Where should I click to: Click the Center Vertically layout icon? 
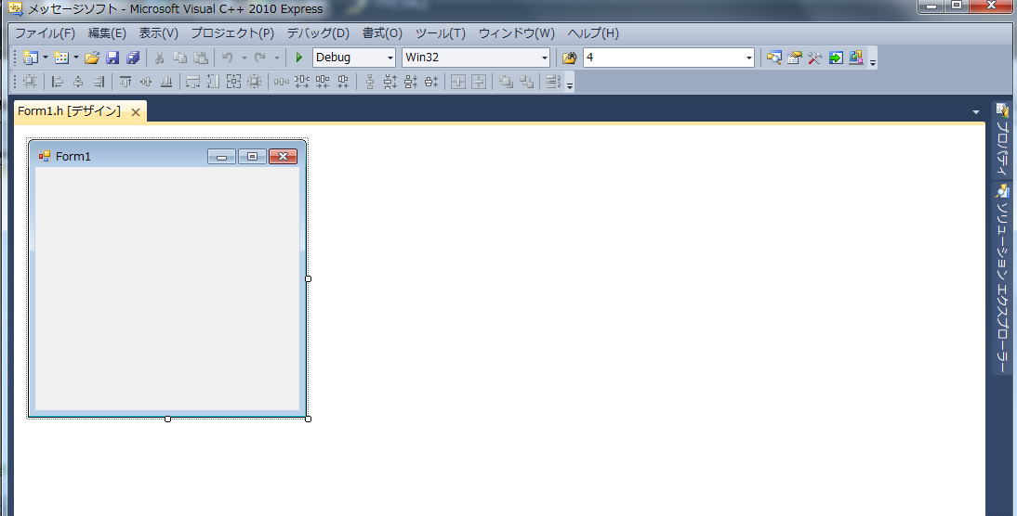point(479,82)
